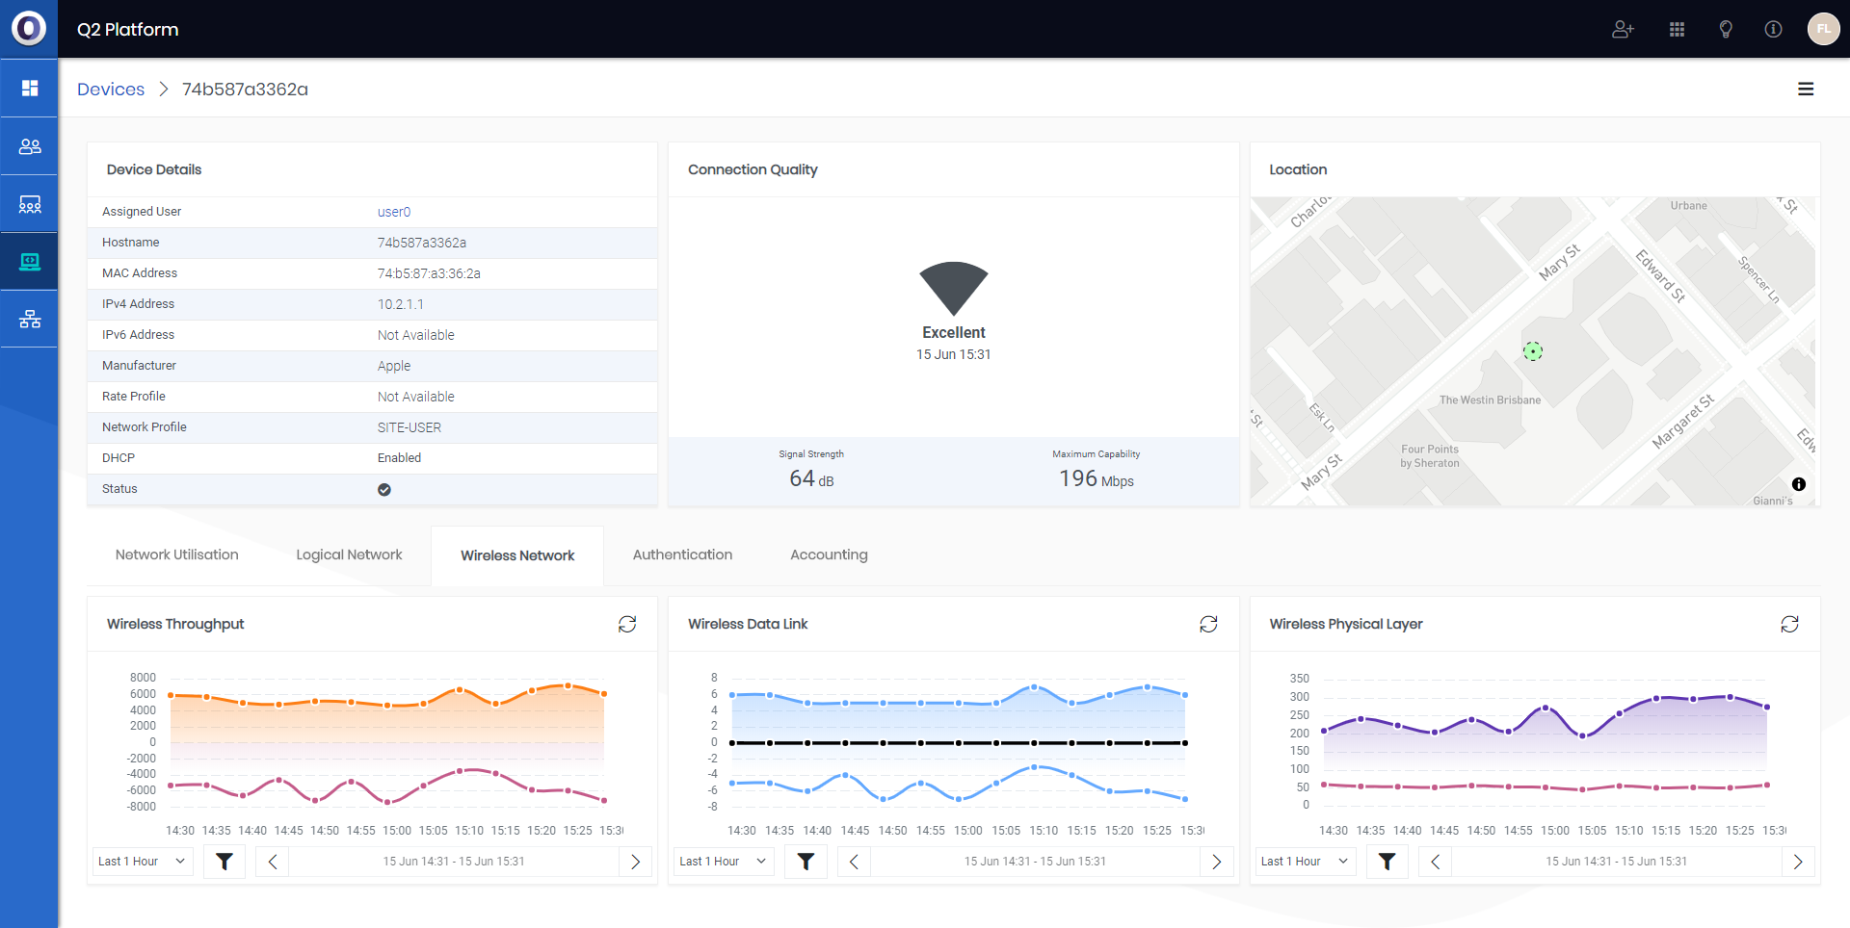Click the 74b587a3362a breadcrumb text
The width and height of the screenshot is (1850, 928).
pyautogui.click(x=245, y=90)
